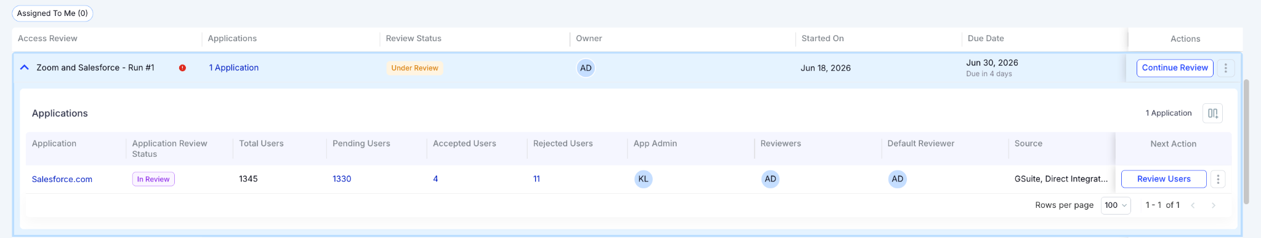1261x238 pixels.
Task: Click the Jun 30, 2026 due date
Action: 992,63
